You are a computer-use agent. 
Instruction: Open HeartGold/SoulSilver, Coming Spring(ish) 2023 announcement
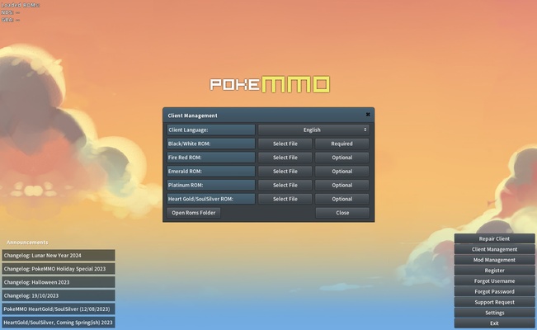pyautogui.click(x=59, y=323)
